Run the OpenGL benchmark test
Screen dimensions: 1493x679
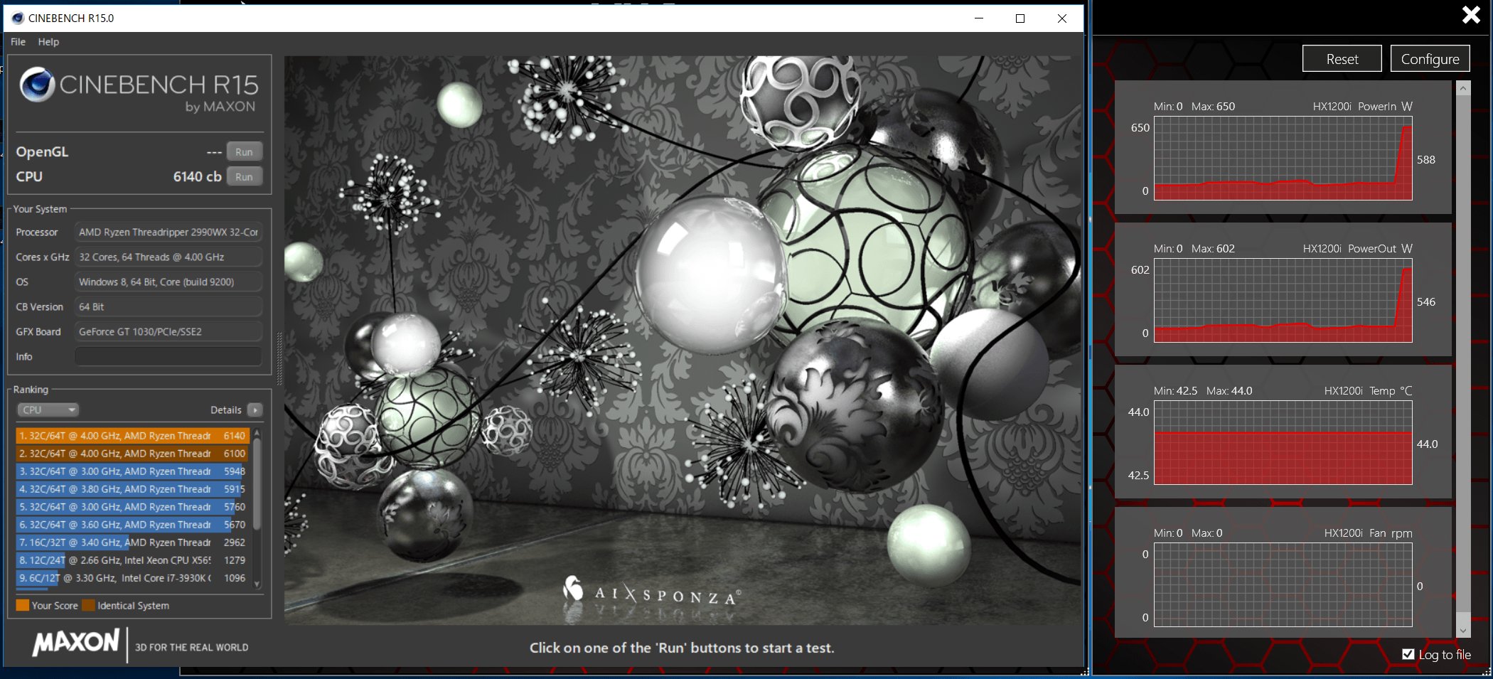tap(245, 152)
